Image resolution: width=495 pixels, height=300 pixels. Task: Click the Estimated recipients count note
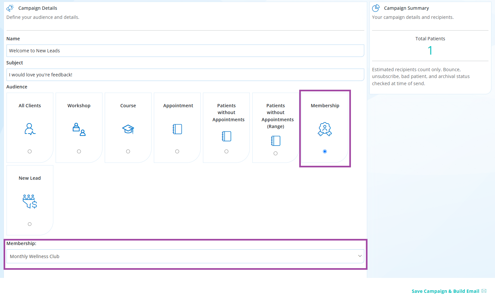[421, 76]
